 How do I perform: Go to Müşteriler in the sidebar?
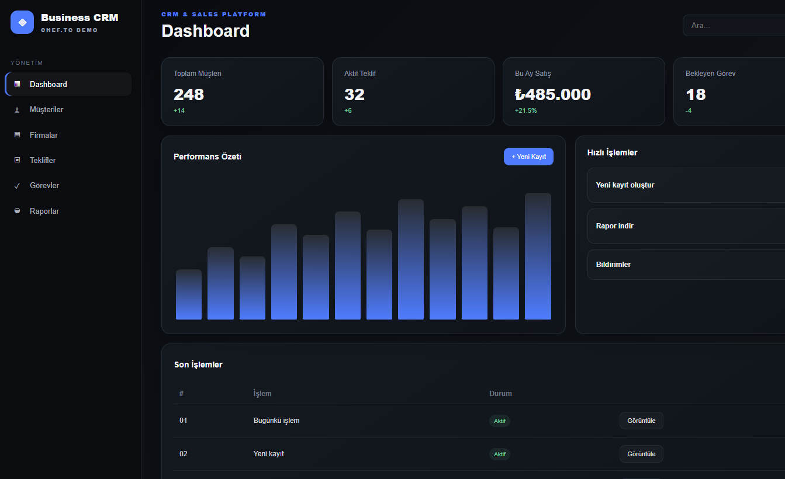tap(68, 109)
